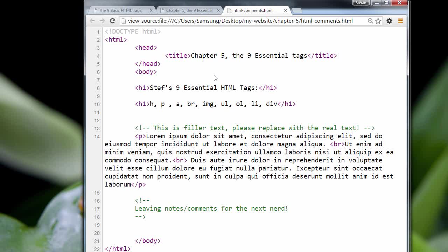This screenshot has height=252, width=448.
Task: Maximize the Chrome window
Action: pos(386,3)
